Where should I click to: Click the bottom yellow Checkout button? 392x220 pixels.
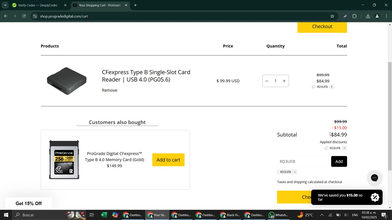tap(294, 197)
